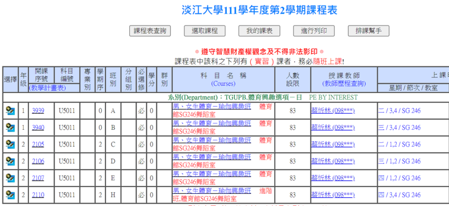Click the red notice 遵守智慧財產權觀念及不得非法影印
The height and width of the screenshot is (206, 449).
tap(259, 52)
